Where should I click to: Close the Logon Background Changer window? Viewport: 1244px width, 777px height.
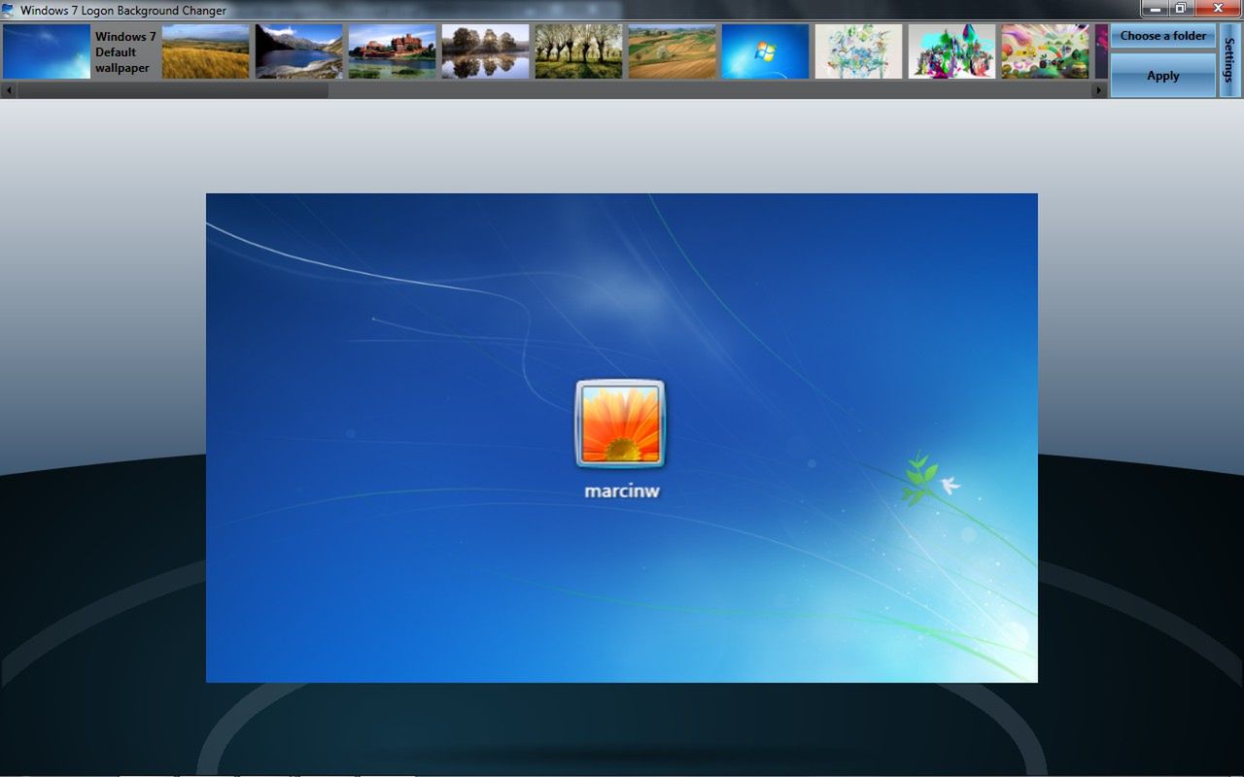click(1218, 8)
